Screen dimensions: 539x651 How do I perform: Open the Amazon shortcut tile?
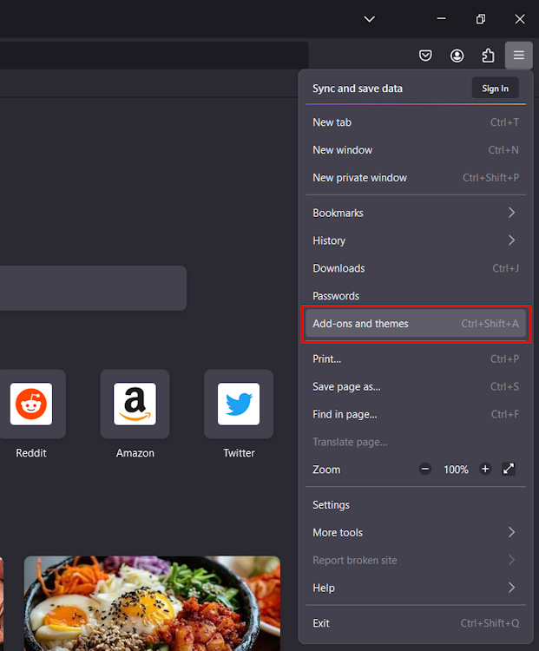(x=135, y=404)
